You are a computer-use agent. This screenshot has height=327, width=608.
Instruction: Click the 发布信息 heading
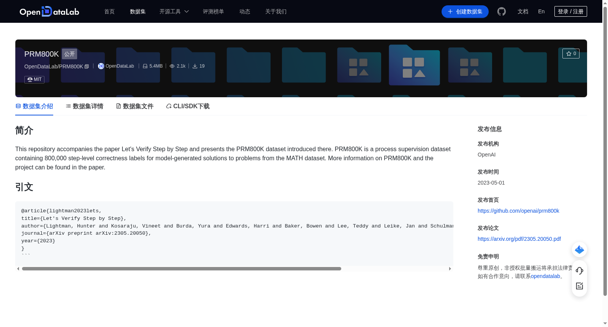(x=490, y=129)
